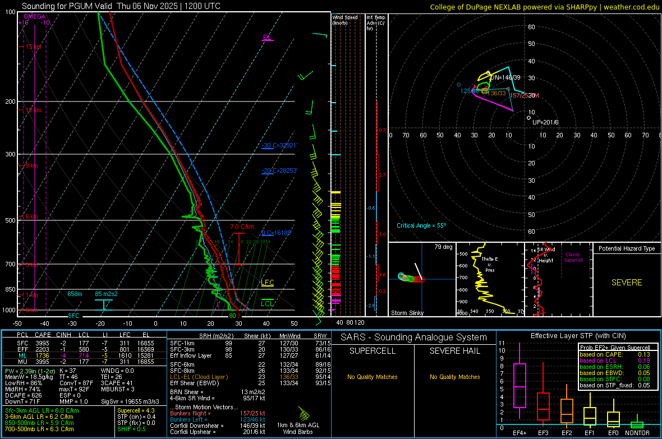Screen dimensions: 662x439
Task: Click the orange '136/33' hodograph label
Action: (497, 93)
